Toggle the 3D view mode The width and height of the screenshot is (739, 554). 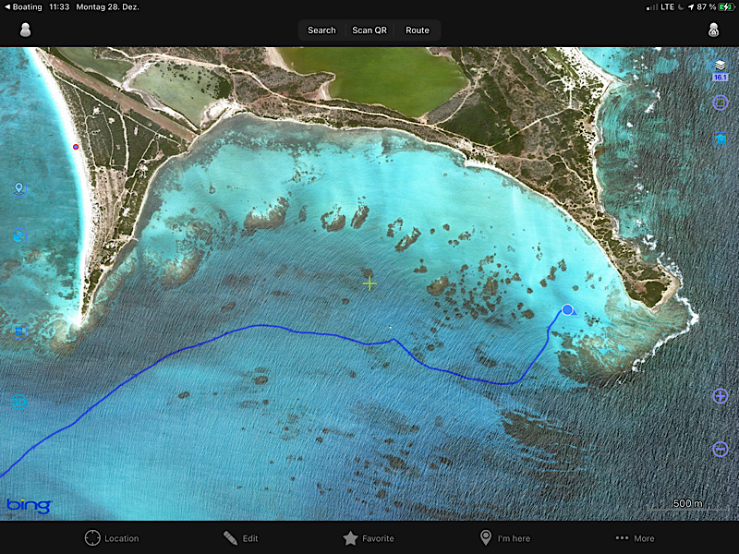point(18,402)
